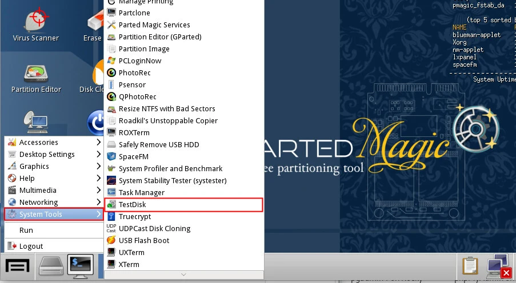Click the start menu button in the taskbar
The image size is (516, 283).
click(18, 266)
